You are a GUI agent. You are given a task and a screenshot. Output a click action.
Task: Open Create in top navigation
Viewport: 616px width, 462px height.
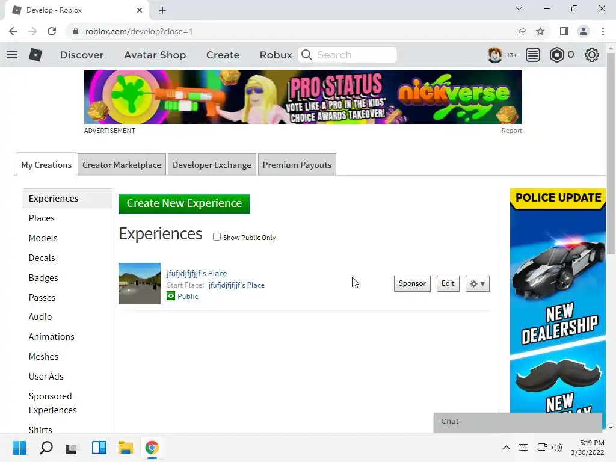click(223, 55)
